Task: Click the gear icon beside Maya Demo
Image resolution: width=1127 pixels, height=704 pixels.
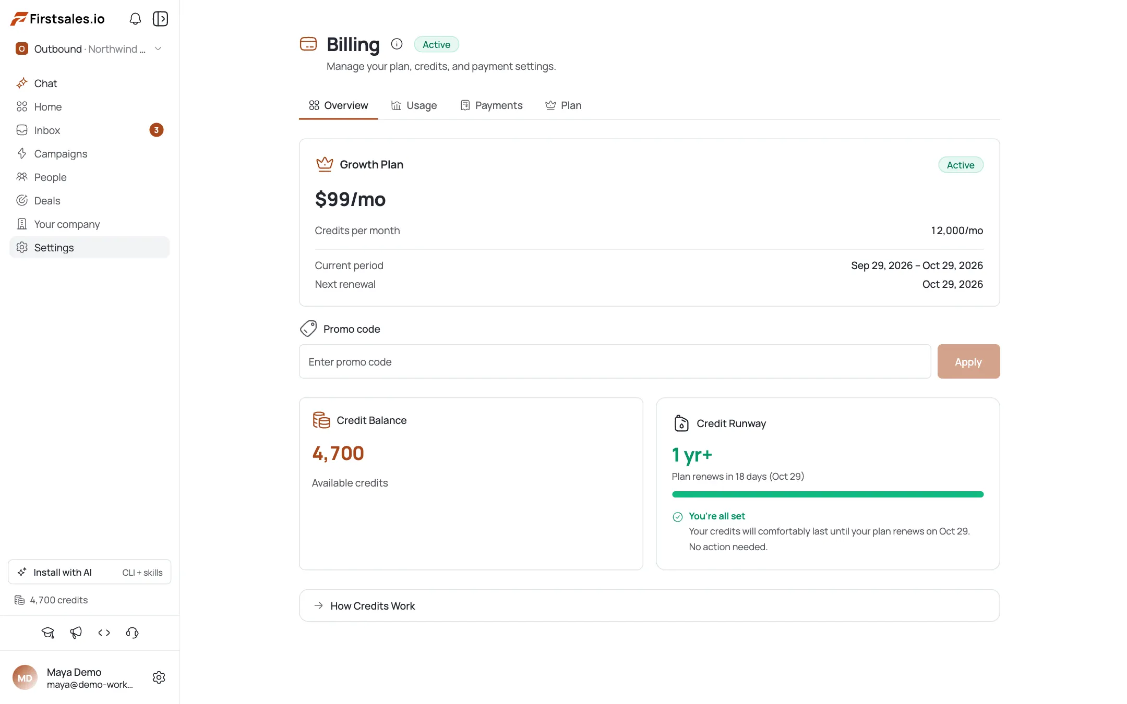Action: pyautogui.click(x=159, y=677)
